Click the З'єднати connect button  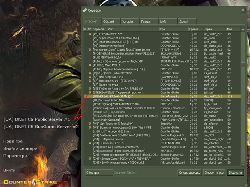click(235, 173)
